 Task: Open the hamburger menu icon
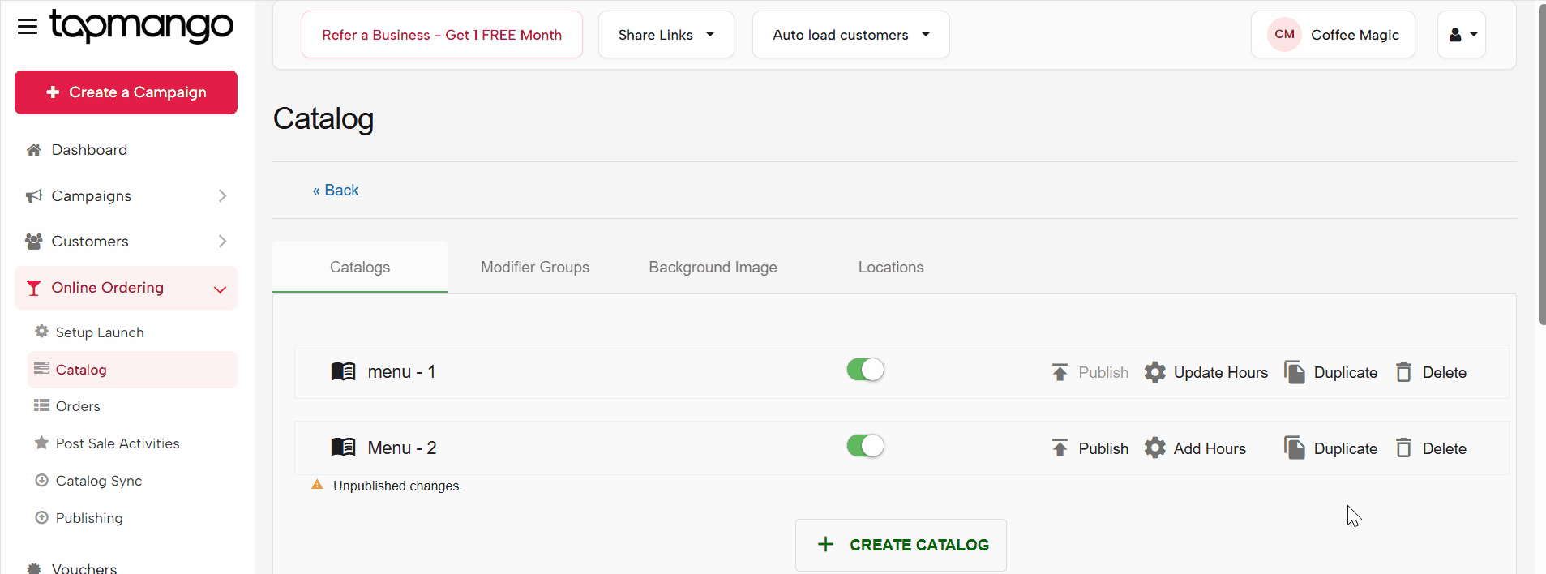coord(28,27)
